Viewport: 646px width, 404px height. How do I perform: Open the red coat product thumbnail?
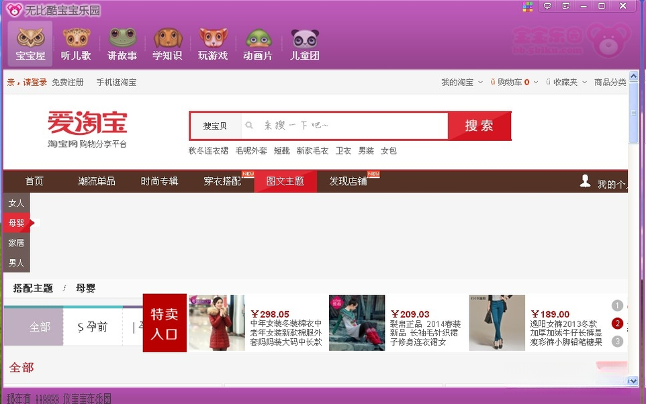coord(217,323)
